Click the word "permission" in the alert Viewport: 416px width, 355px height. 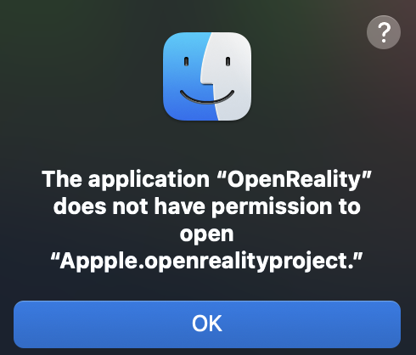click(272, 207)
